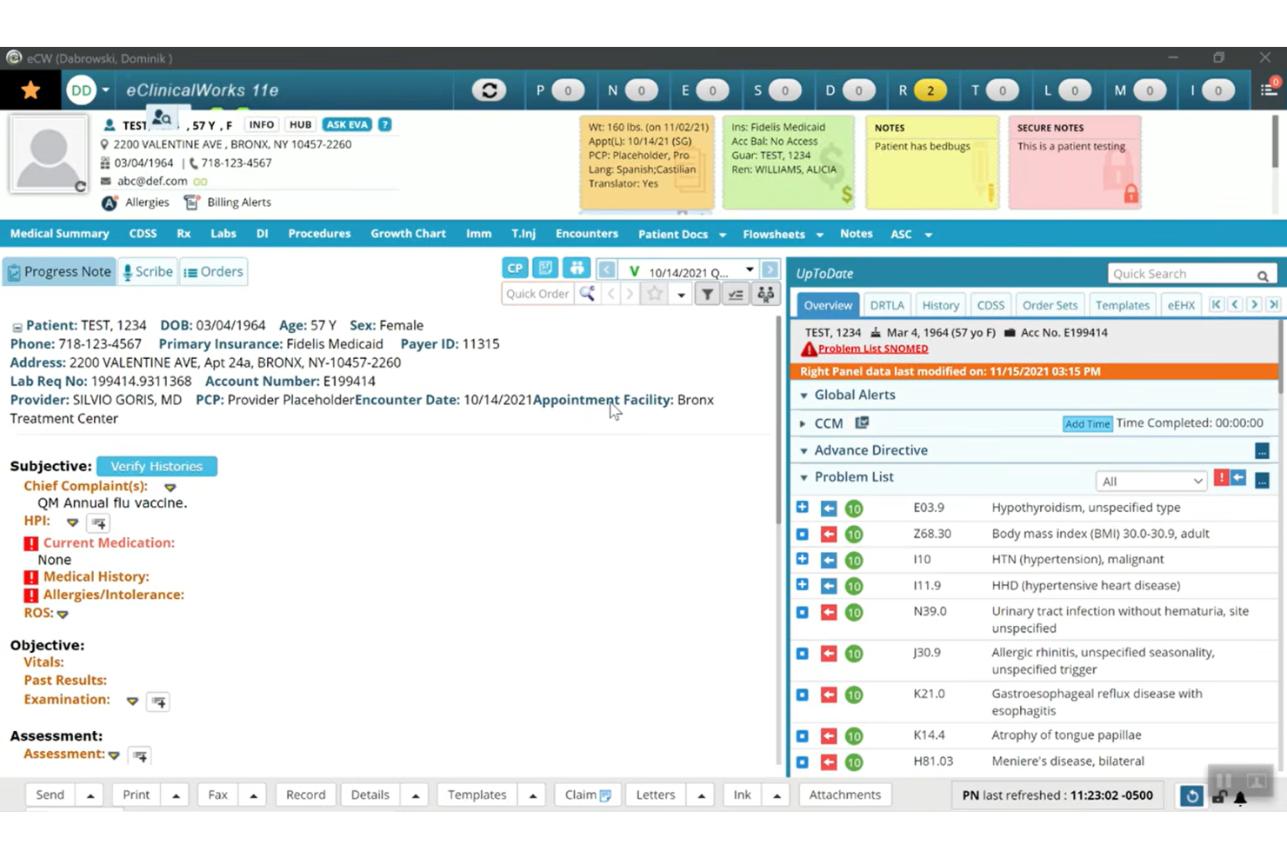Expand the CCM section
The image size is (1287, 858).
click(803, 423)
